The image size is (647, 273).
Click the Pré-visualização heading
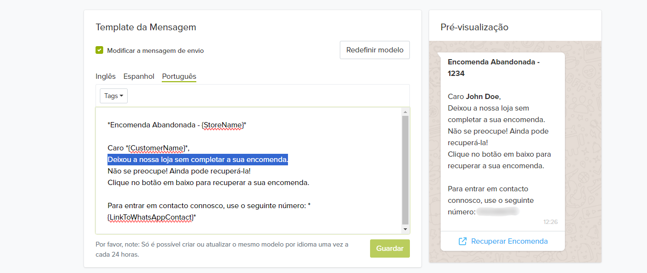click(x=474, y=27)
